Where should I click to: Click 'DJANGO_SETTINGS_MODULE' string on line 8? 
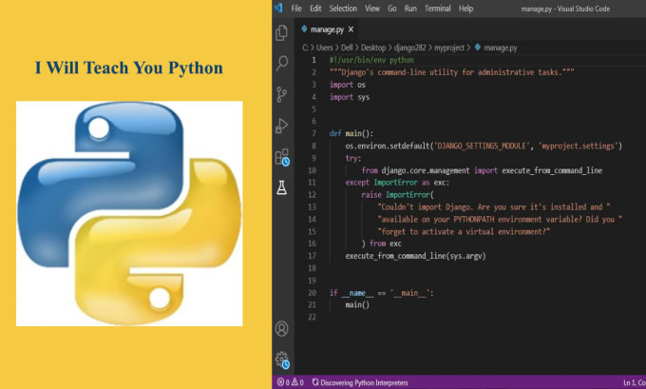point(481,146)
